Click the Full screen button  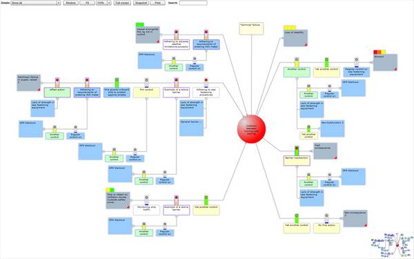(122, 3)
